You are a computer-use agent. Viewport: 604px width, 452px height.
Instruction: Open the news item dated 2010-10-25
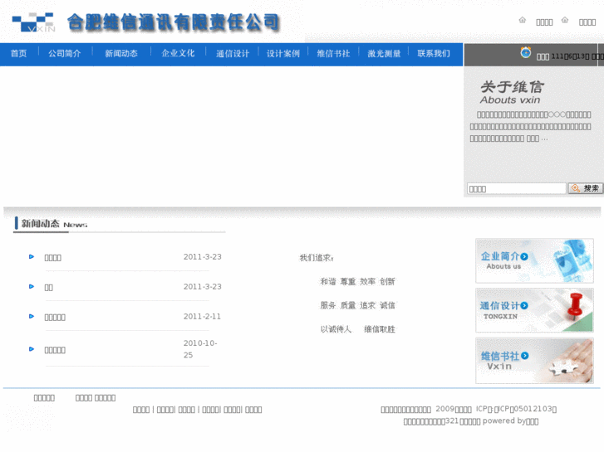[55, 350]
